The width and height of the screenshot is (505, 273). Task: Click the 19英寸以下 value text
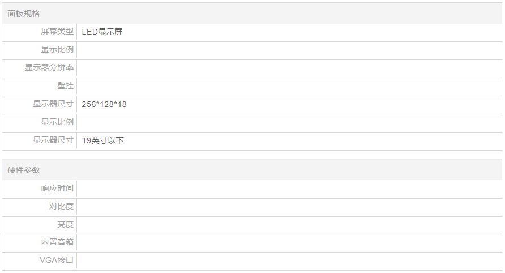[x=102, y=140]
